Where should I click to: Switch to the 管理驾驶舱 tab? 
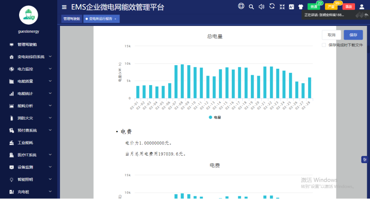(71, 19)
